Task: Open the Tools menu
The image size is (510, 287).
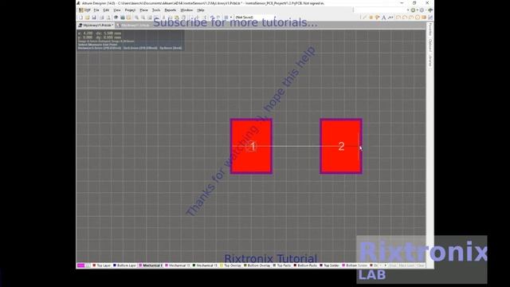Action: coord(156,10)
